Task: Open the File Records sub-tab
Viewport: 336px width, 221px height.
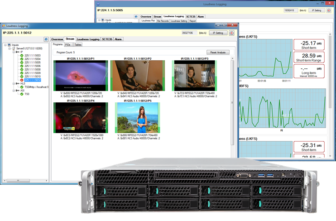Action: [x=163, y=21]
